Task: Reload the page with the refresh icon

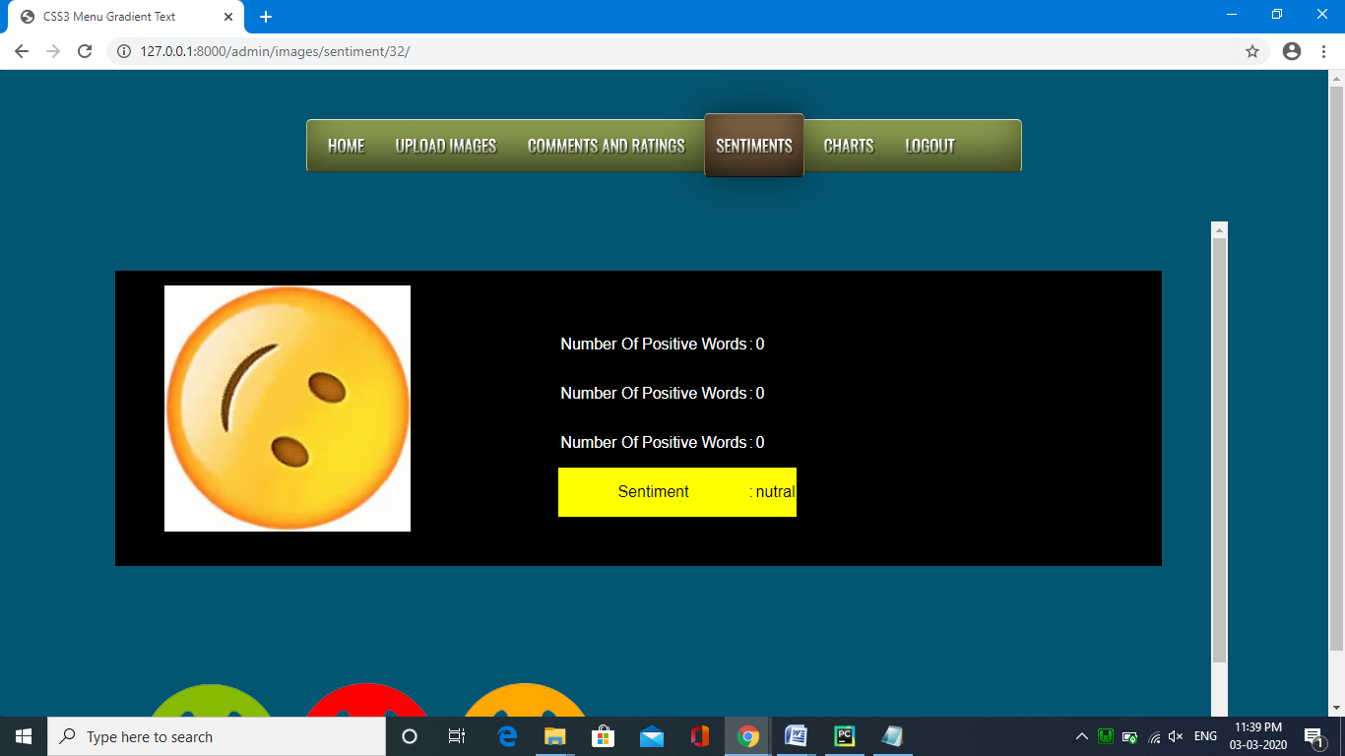Action: coord(85,51)
